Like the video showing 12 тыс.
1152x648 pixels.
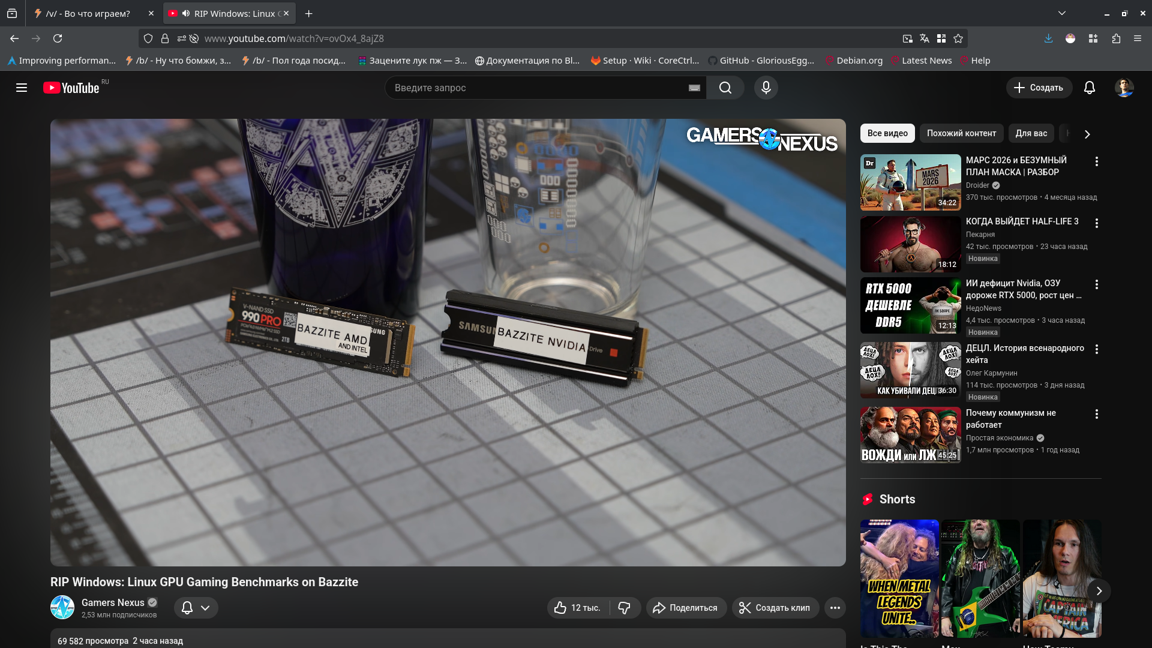tap(577, 608)
